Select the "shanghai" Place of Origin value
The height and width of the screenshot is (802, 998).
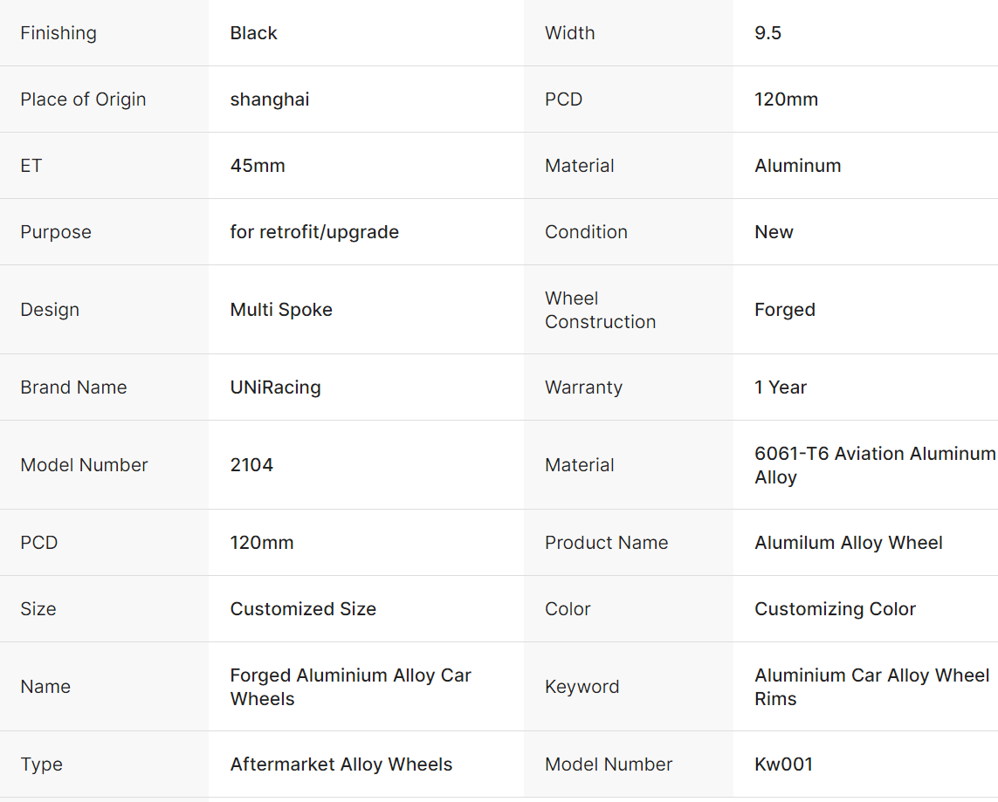tap(270, 99)
